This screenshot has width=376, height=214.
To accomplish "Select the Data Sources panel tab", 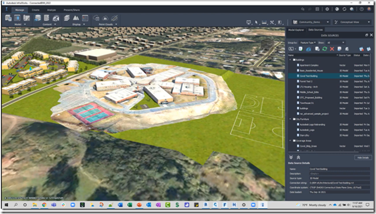I will pos(315,30).
